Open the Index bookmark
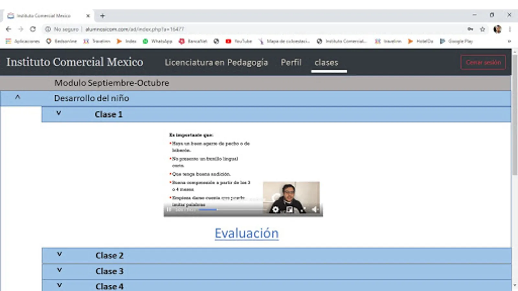This screenshot has height=291, width=518. 127,41
